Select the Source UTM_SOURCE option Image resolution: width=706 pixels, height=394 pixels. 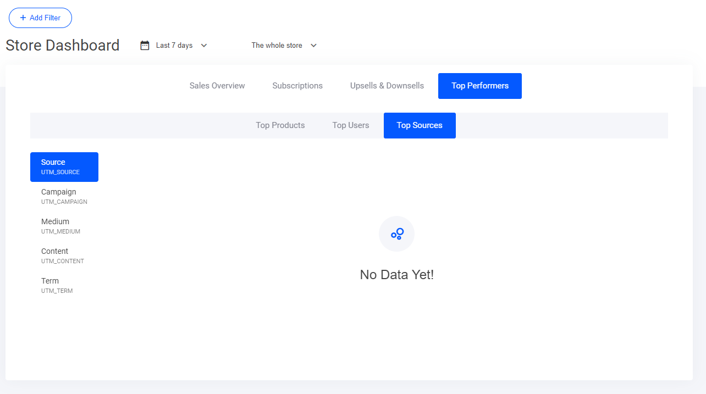click(64, 167)
